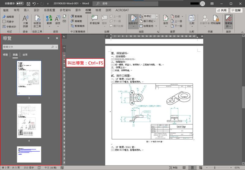
Task: Open 翻譯 translate menu
Action: 49,21
